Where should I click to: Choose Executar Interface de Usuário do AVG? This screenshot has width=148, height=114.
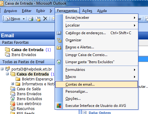96,106
